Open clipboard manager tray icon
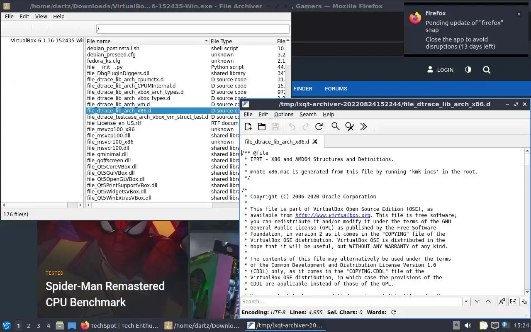 [484, 326]
